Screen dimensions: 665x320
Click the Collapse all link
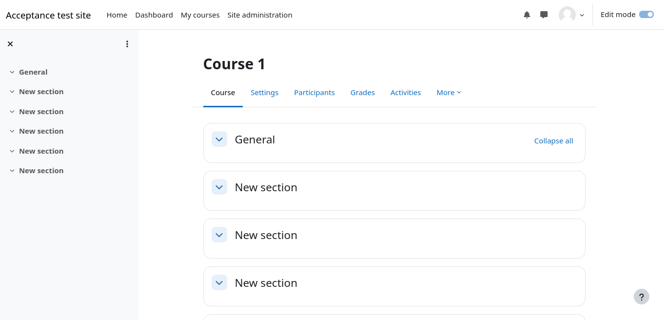tap(553, 141)
